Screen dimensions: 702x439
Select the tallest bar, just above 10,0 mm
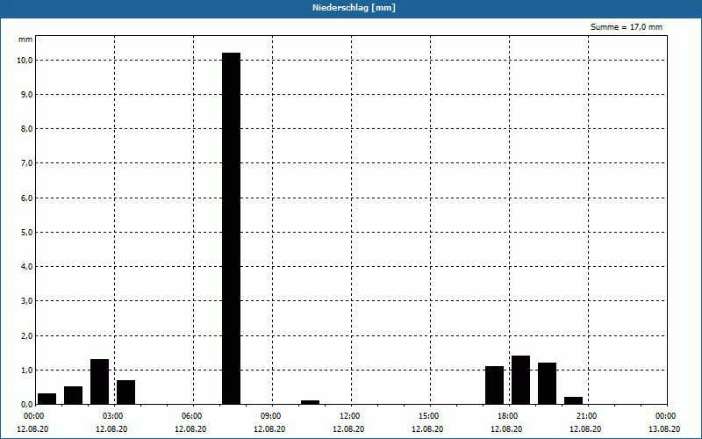click(x=232, y=228)
